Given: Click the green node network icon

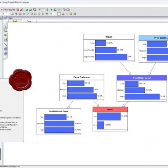Looking at the screenshot, I should (59, 10).
